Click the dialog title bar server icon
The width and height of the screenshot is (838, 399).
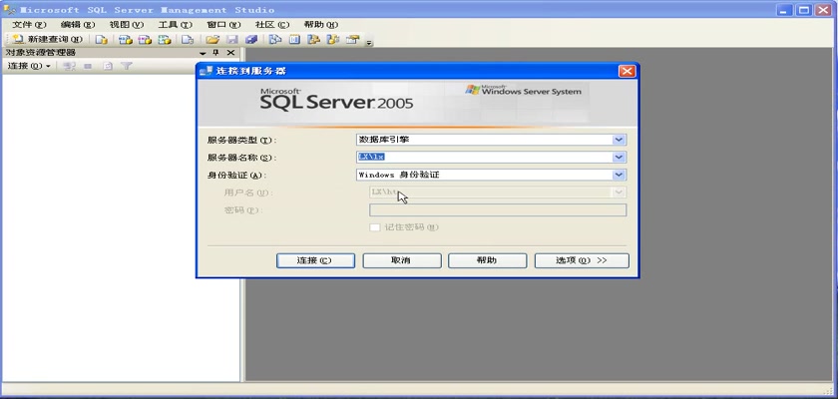click(207, 71)
